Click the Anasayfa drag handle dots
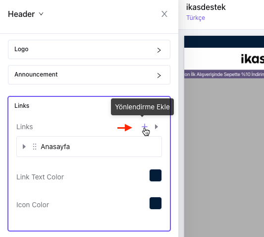This screenshot has width=264, height=237. pos(35,147)
